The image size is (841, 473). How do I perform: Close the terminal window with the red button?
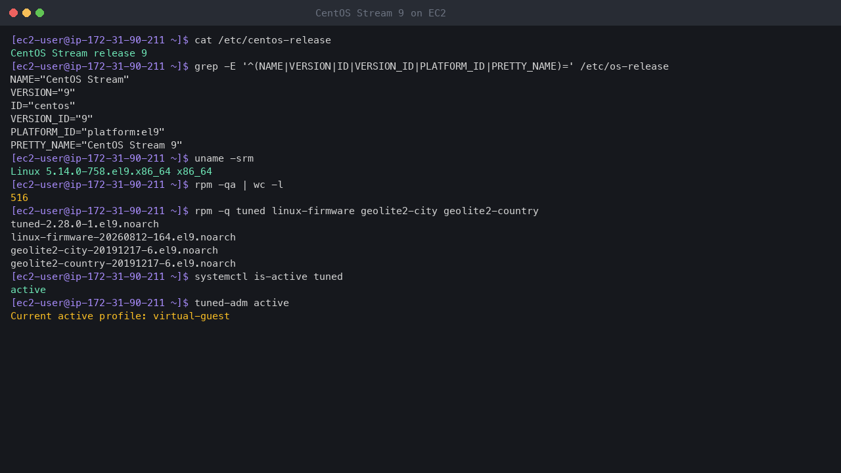click(13, 13)
